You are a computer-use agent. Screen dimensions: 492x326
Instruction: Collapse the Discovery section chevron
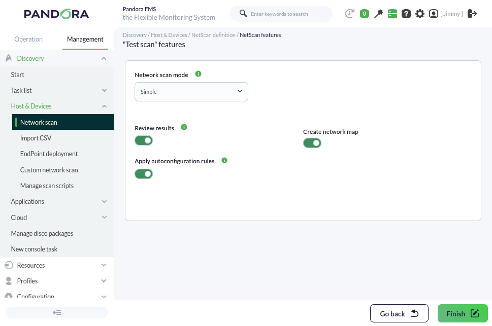pyautogui.click(x=104, y=58)
